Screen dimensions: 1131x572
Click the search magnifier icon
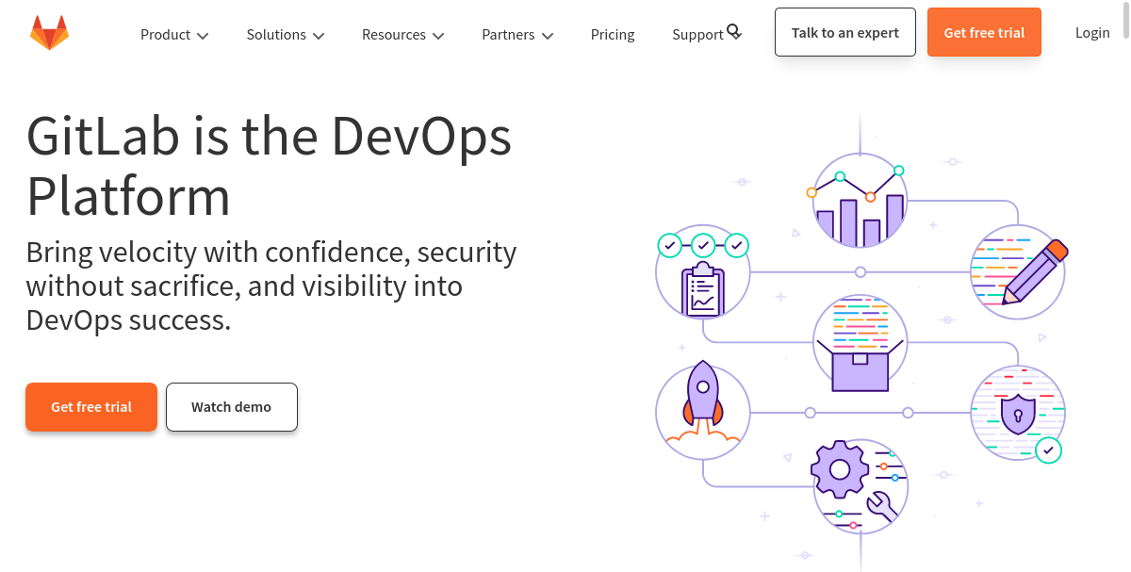click(x=734, y=32)
